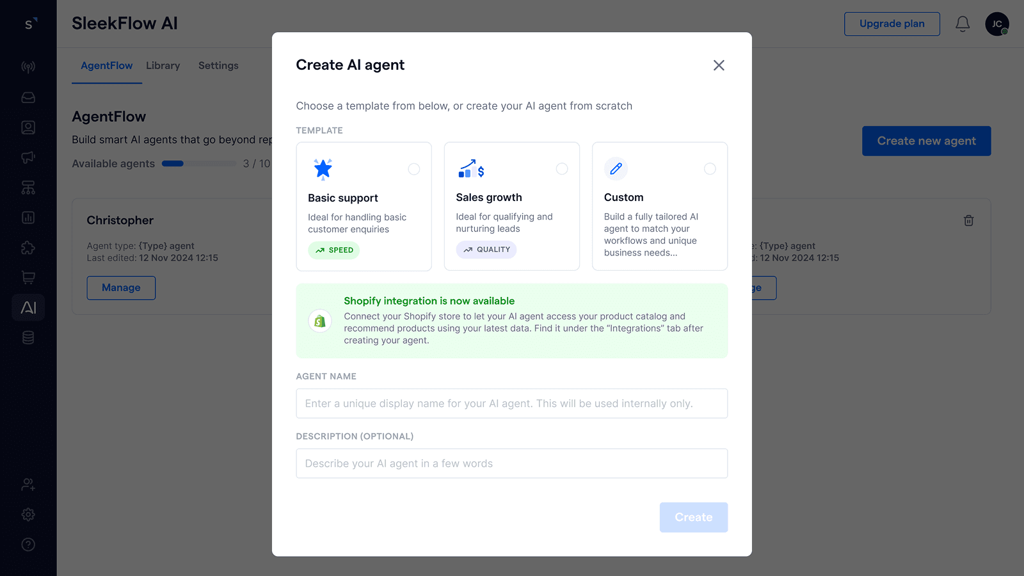
Task: Open the Analytics bar chart icon
Action: tap(28, 218)
